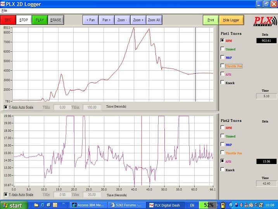Open the Windows start menu
Image resolution: width=278 pixels, height=209 pixels.
14,205
